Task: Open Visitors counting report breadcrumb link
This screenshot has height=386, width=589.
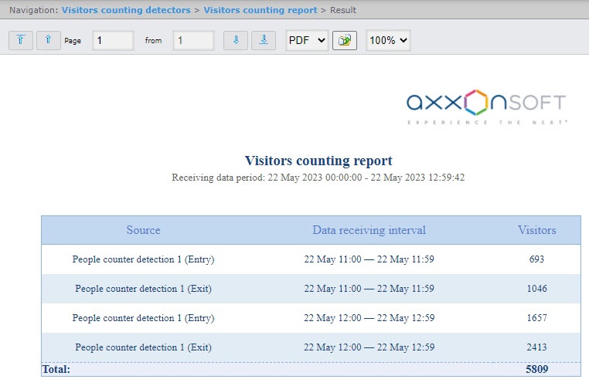Action: point(260,10)
